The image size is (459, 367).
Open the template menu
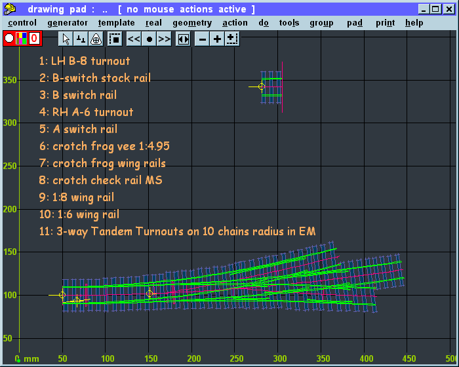(117, 23)
